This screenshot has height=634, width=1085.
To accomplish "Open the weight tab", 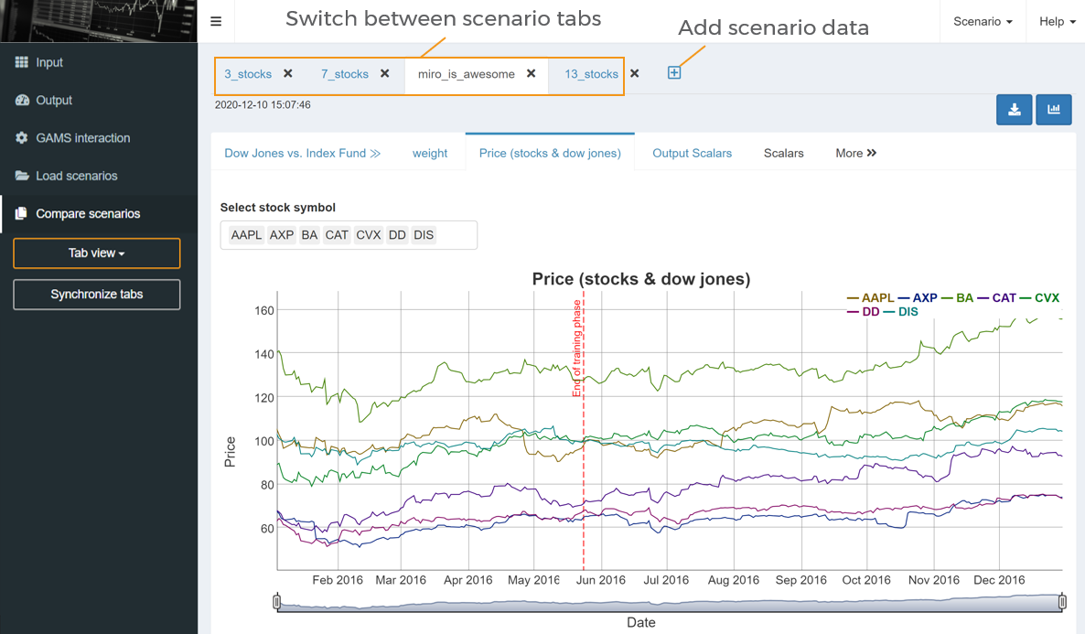I will click(430, 153).
